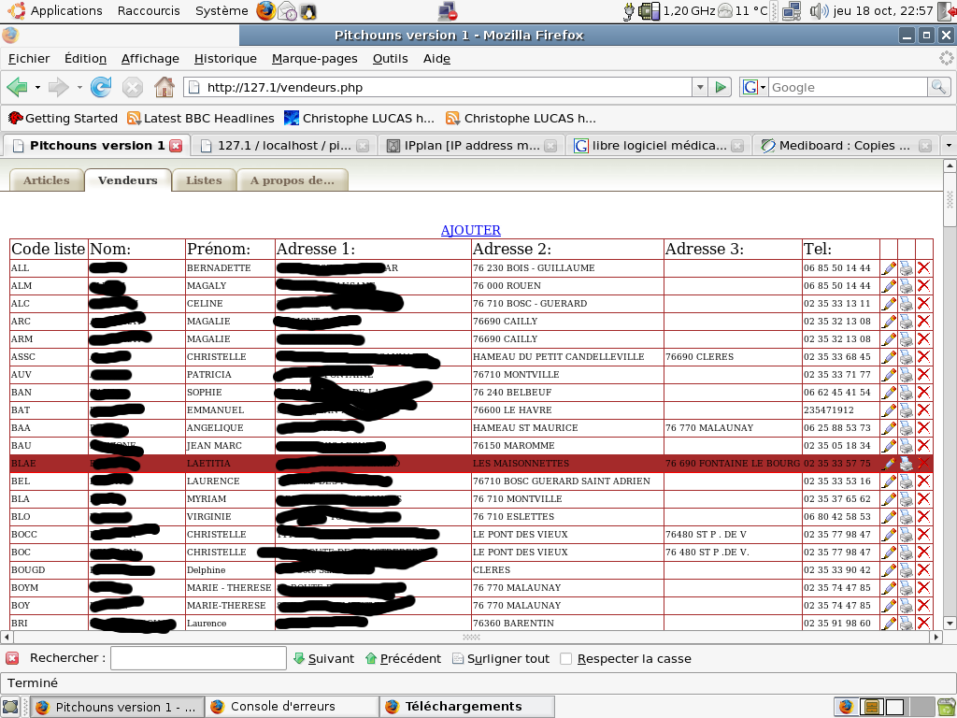Open the Marque-pages menu
957x718 pixels.
pos(314,58)
